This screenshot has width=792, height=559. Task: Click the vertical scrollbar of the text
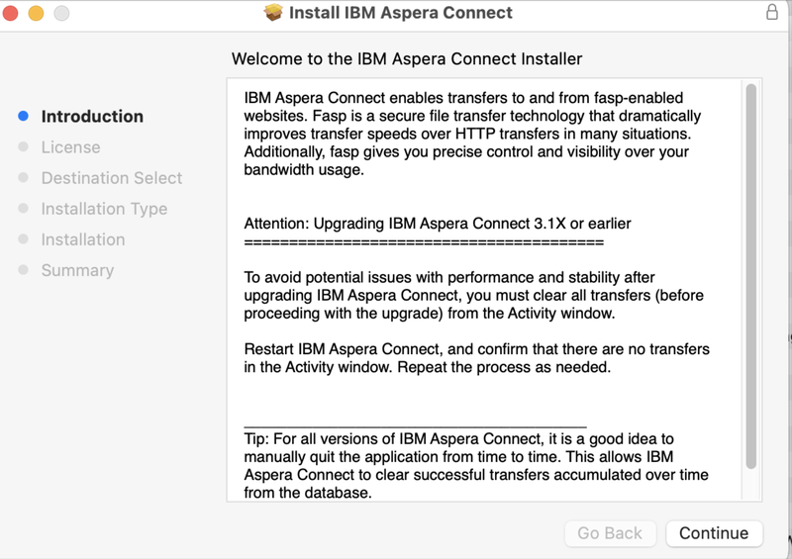(x=751, y=277)
